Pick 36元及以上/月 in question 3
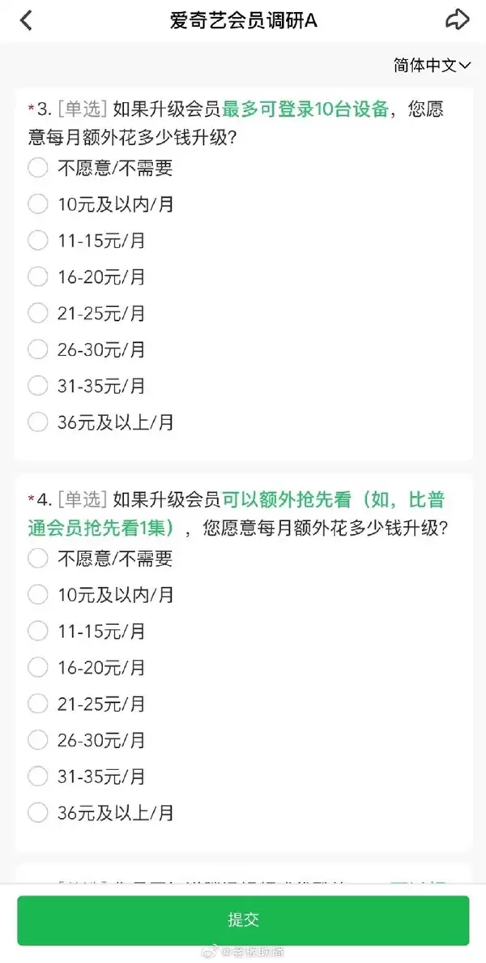The height and width of the screenshot is (963, 486). [x=37, y=422]
